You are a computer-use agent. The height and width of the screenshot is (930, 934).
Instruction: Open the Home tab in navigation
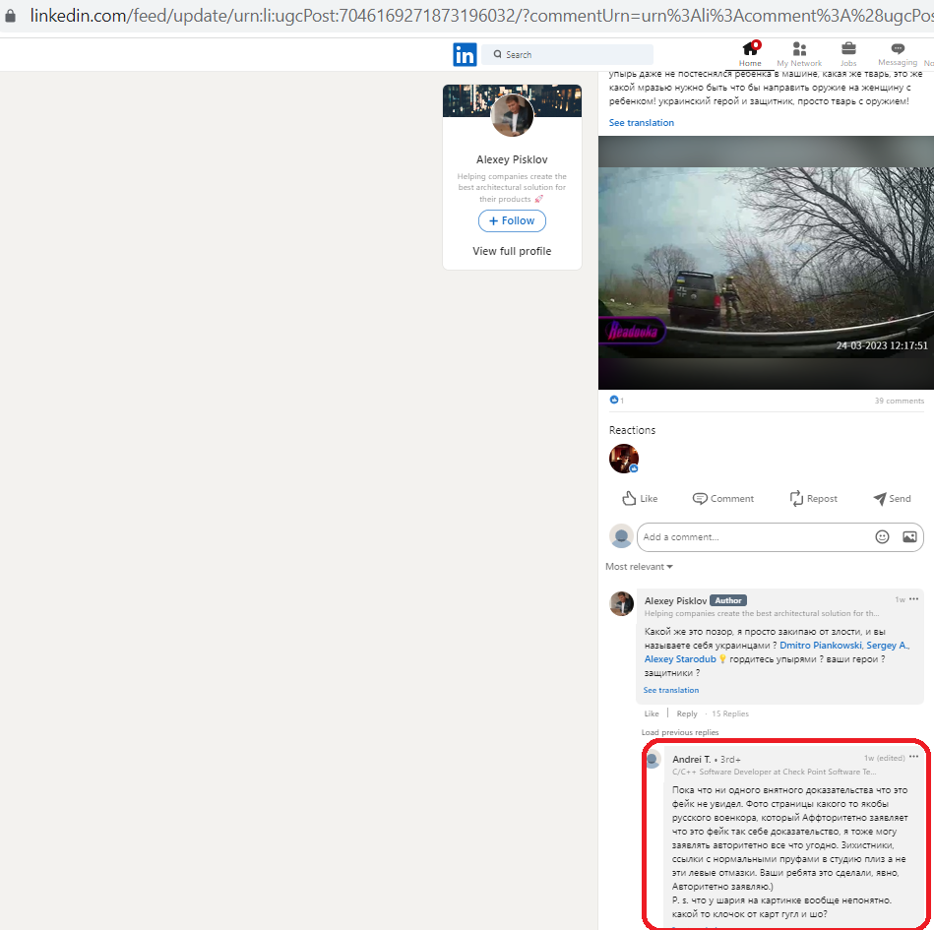pyautogui.click(x=750, y=54)
